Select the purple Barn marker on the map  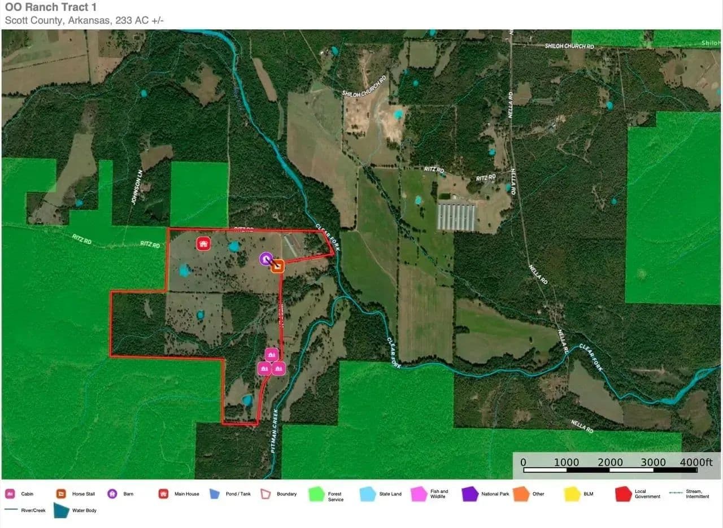tap(265, 259)
